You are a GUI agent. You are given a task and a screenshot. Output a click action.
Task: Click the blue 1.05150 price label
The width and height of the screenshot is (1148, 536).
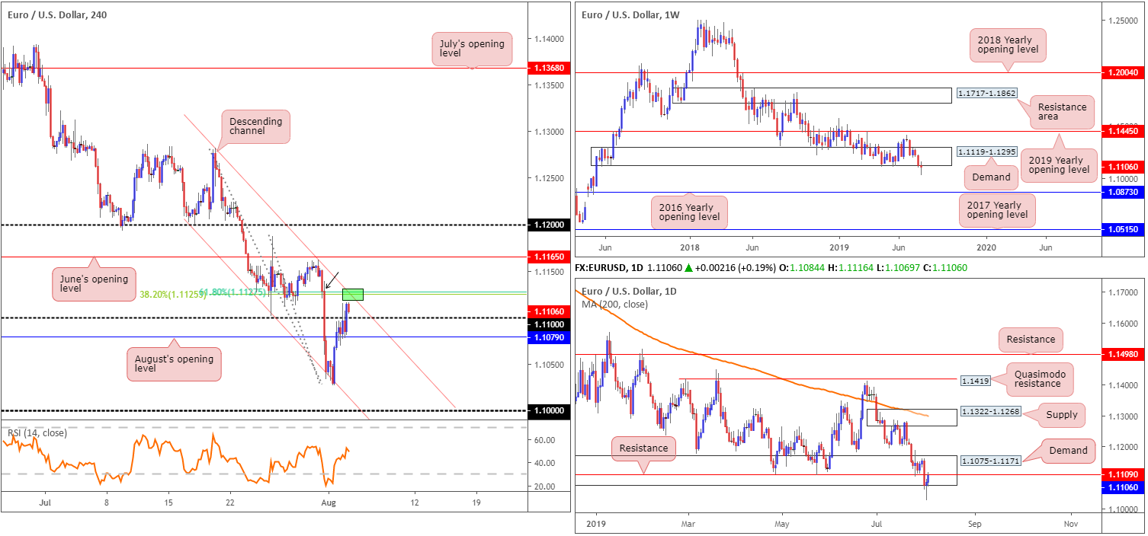[x=1124, y=230]
